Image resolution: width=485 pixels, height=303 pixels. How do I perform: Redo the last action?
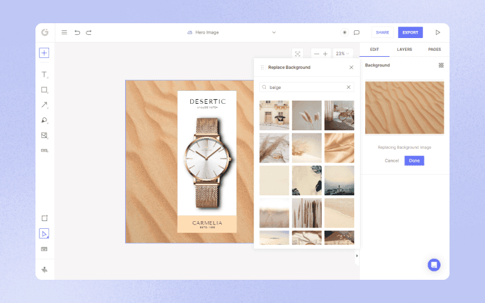pyautogui.click(x=89, y=32)
